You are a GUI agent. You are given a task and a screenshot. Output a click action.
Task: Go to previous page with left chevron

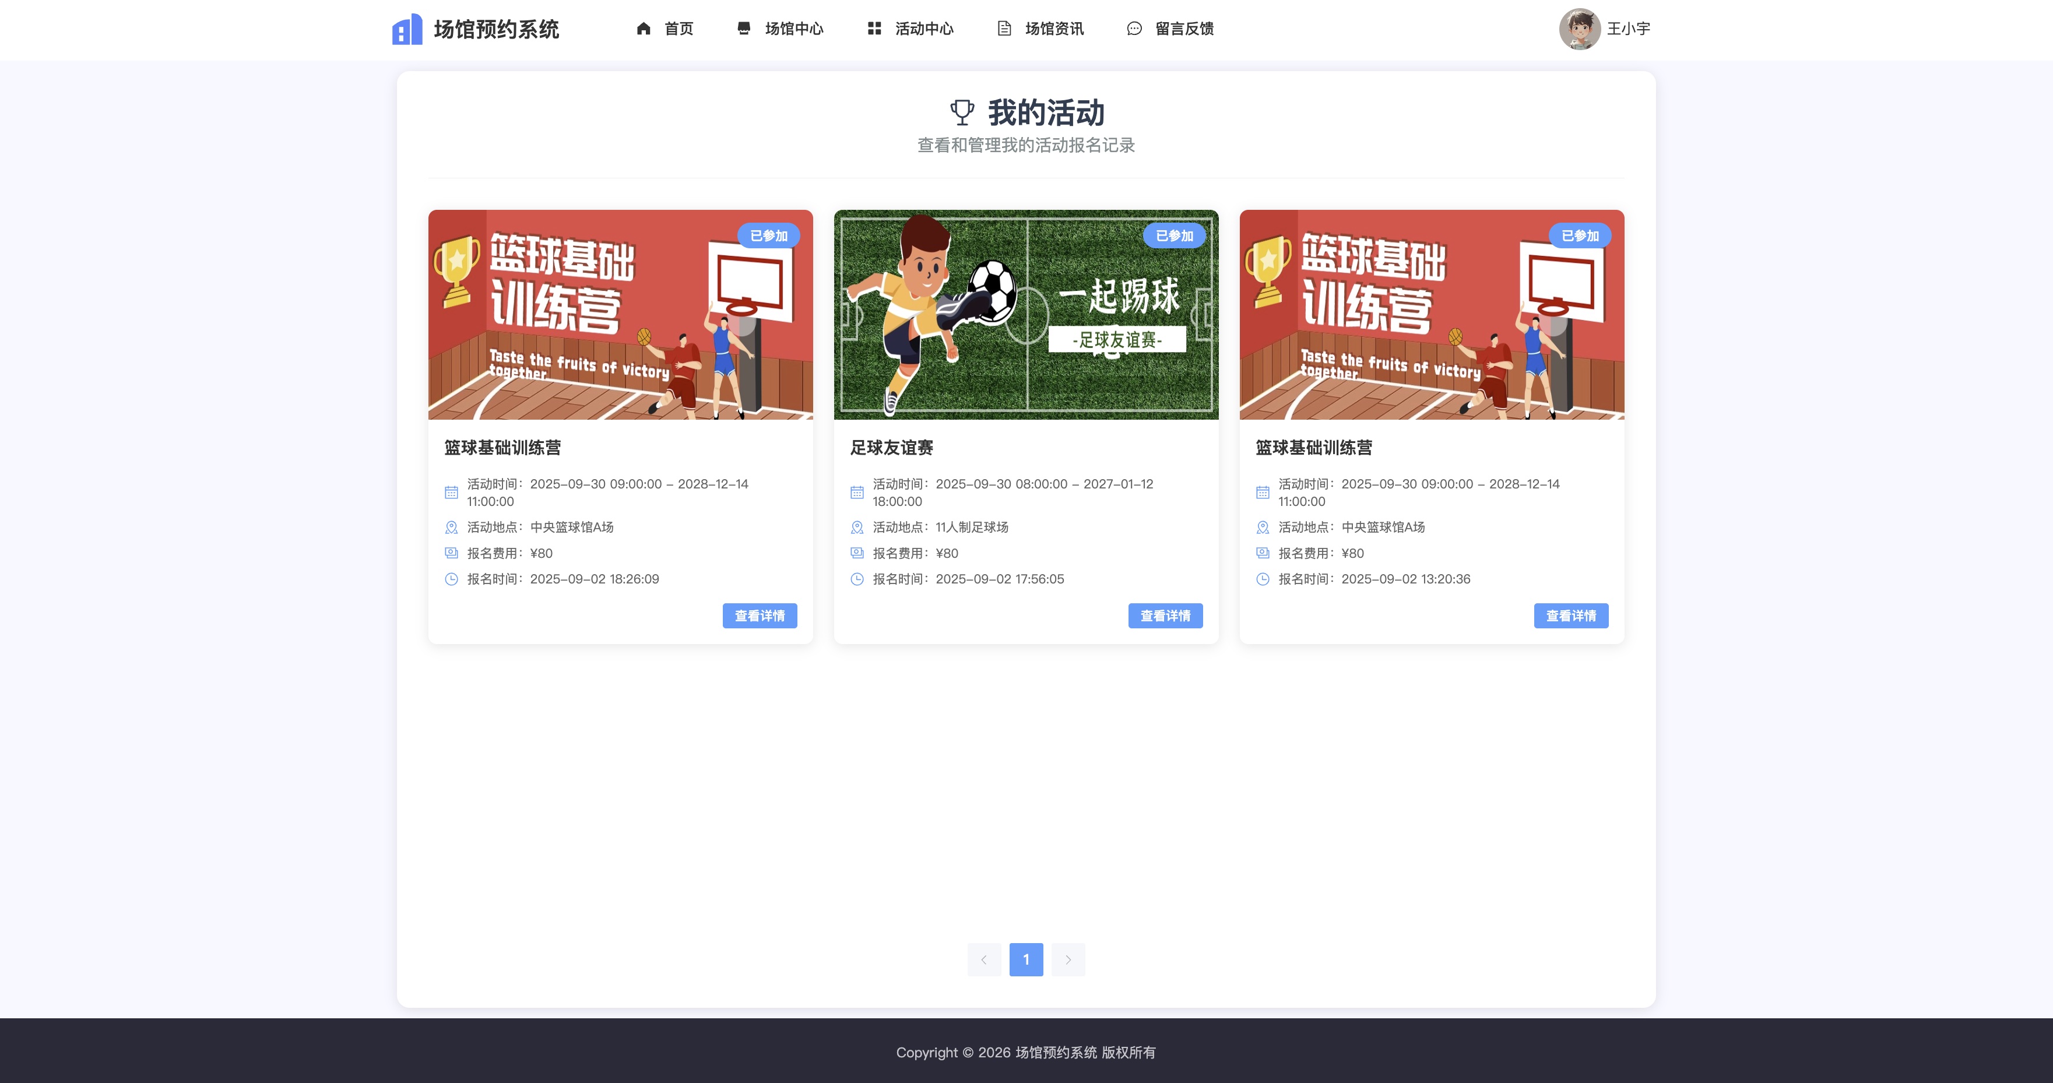pos(985,959)
